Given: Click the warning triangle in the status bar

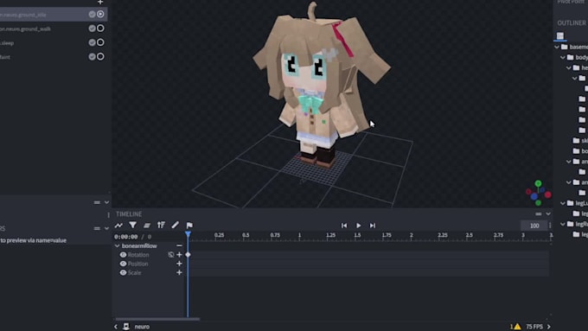Looking at the screenshot, I should [517, 327].
